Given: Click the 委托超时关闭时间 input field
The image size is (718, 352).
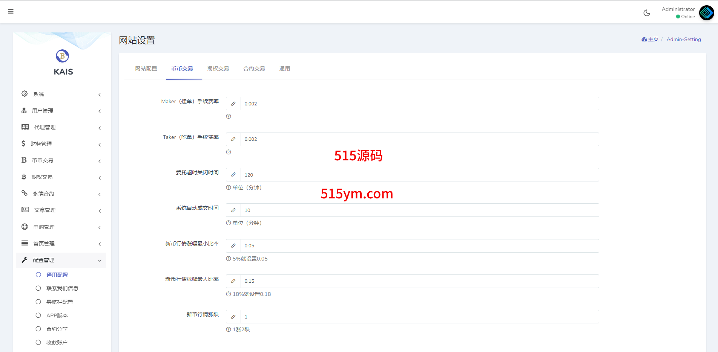Looking at the screenshot, I should (x=419, y=175).
